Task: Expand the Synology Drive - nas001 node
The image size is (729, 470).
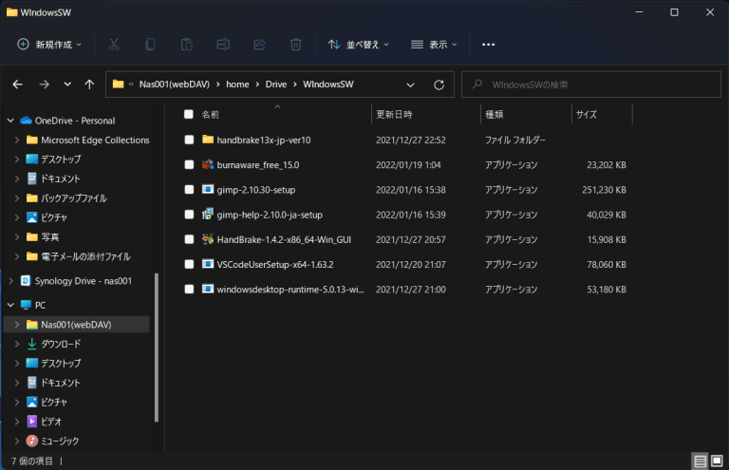Action: coord(10,281)
